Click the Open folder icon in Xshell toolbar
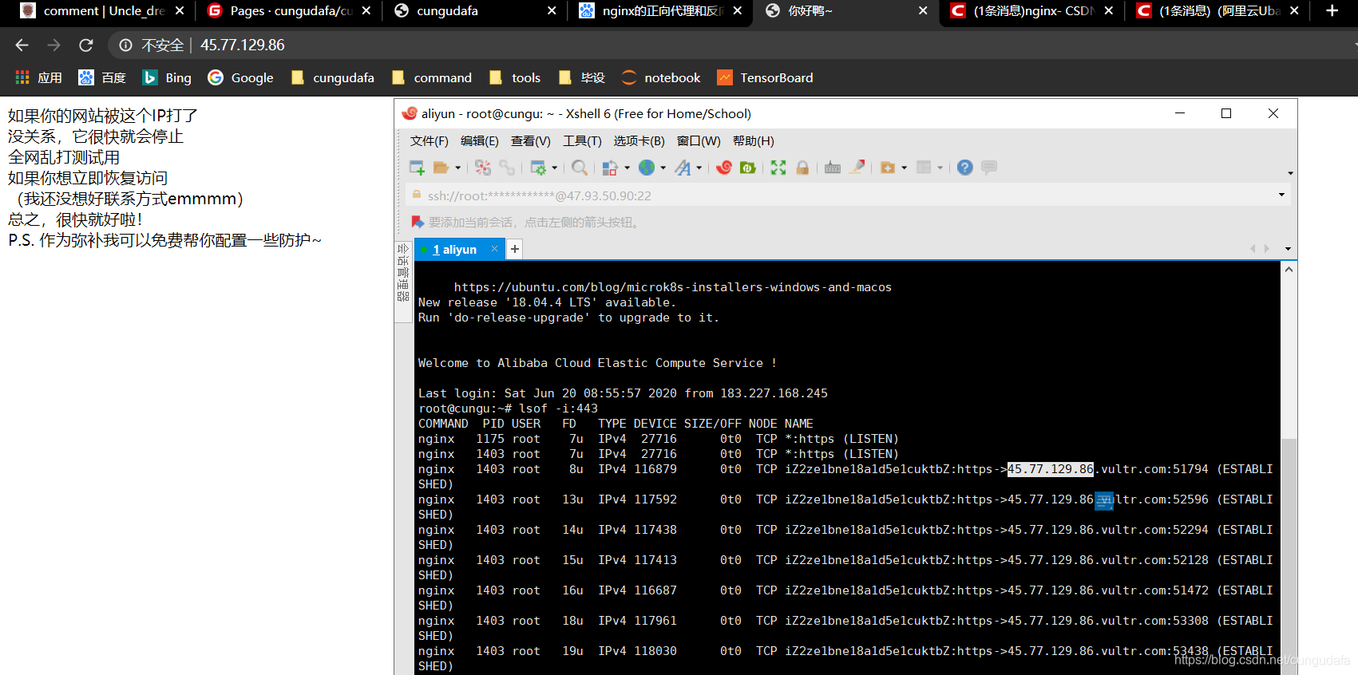This screenshot has width=1358, height=675. (x=441, y=168)
